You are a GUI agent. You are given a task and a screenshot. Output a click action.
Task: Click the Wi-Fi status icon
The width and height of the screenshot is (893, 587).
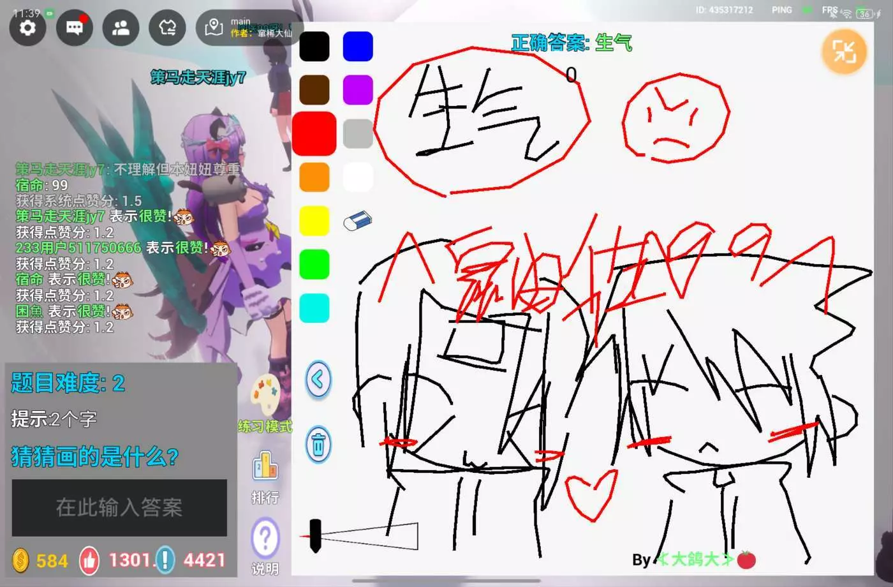(x=846, y=13)
